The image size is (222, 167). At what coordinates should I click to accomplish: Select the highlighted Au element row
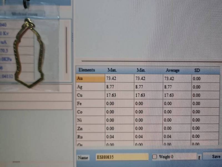pyautogui.click(x=90, y=78)
